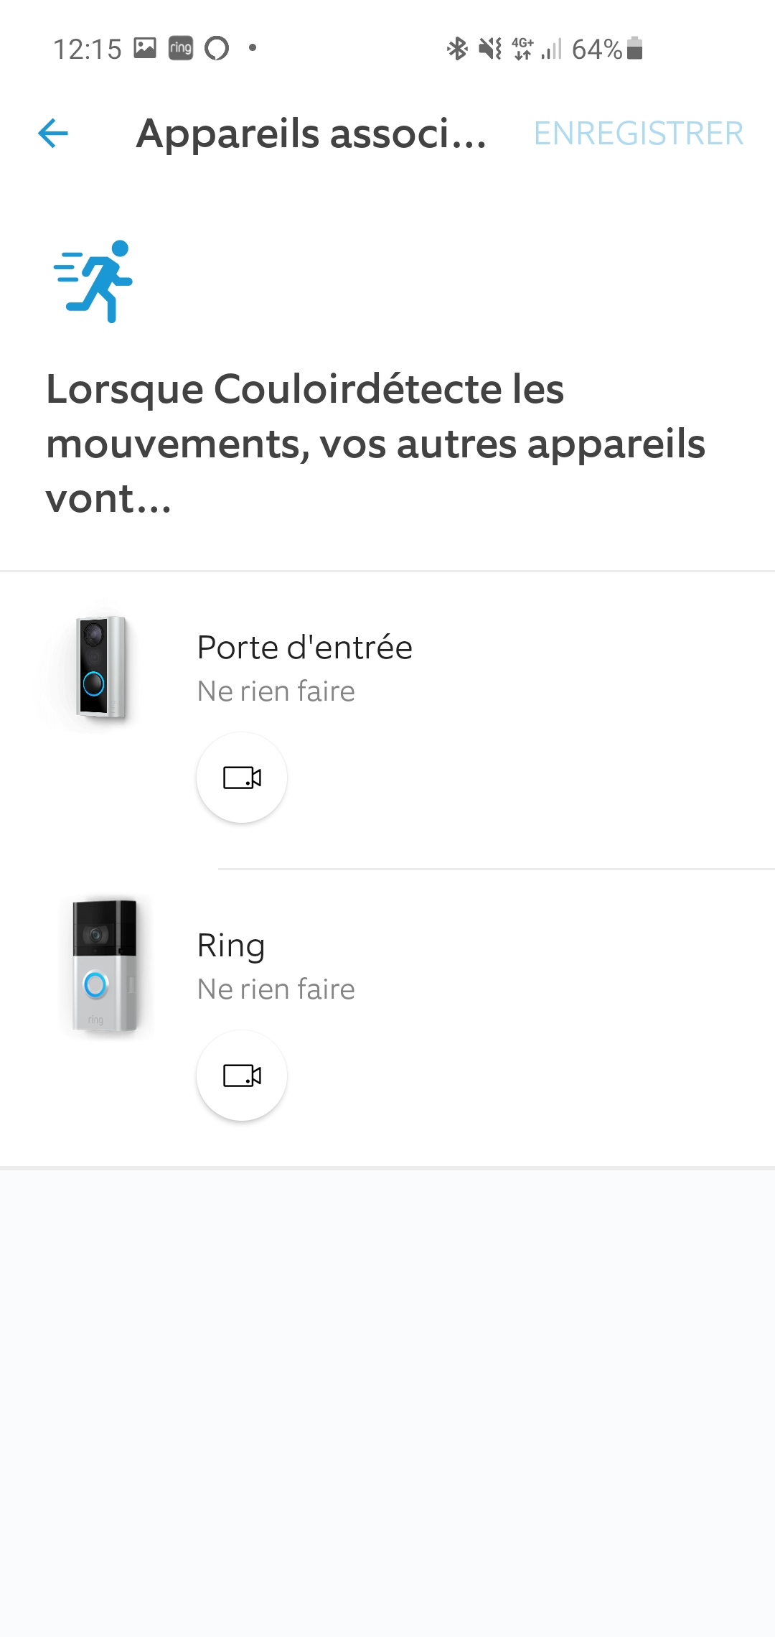Viewport: 775px width, 1637px height.
Task: Tap the Bluetooth status icon
Action: (x=456, y=49)
